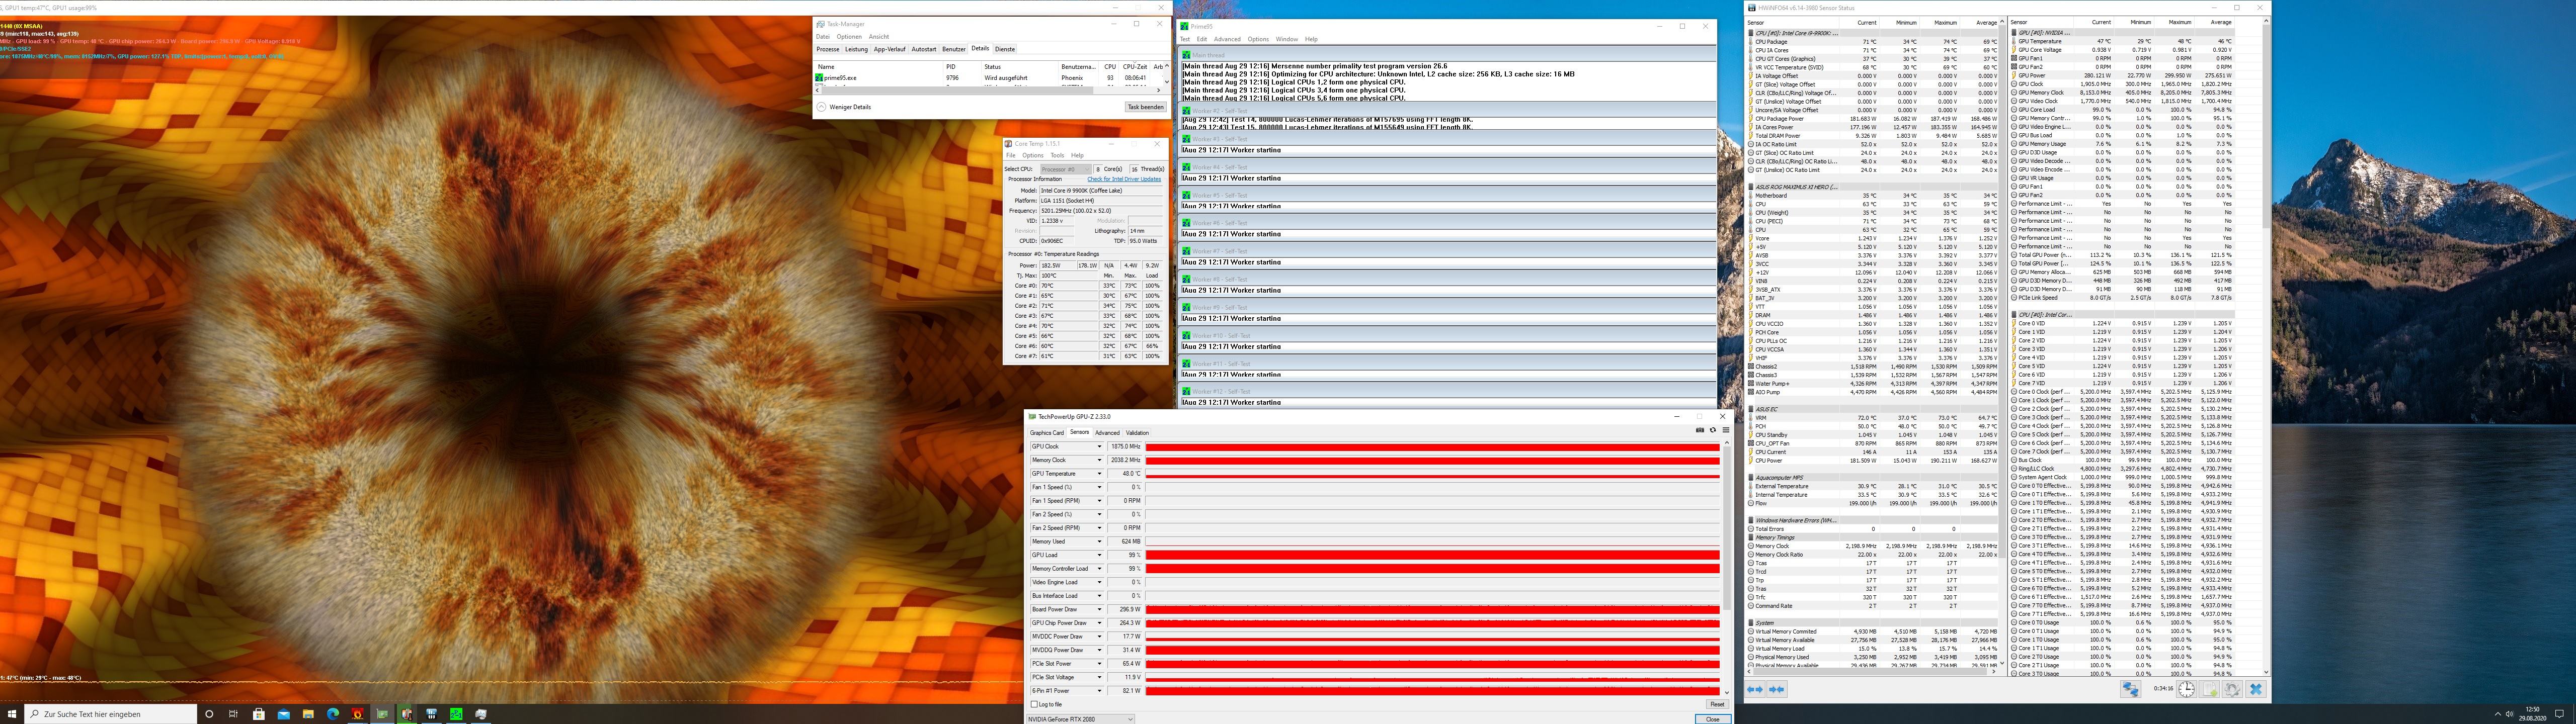The width and height of the screenshot is (2576, 724).
Task: Click the GPU-Z refresh icon
Action: 1712,430
